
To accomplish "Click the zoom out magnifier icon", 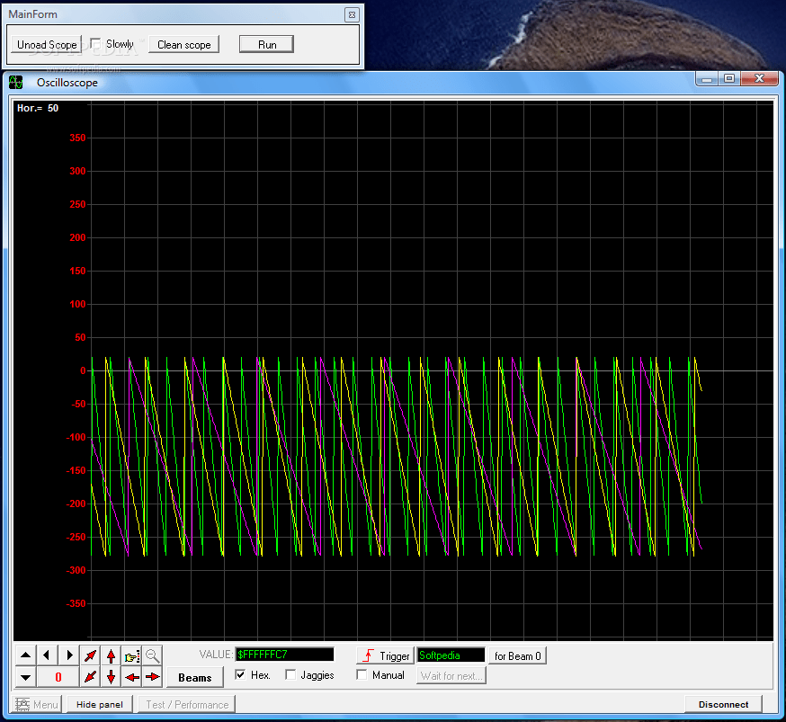I will click(x=152, y=655).
